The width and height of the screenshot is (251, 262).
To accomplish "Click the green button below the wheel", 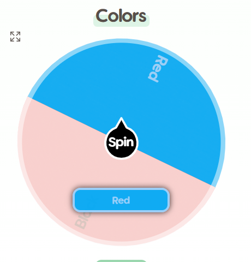I will click(121, 261).
